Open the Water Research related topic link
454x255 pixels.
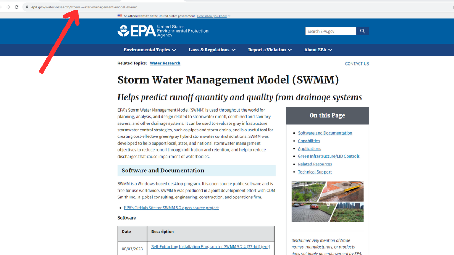click(x=165, y=63)
